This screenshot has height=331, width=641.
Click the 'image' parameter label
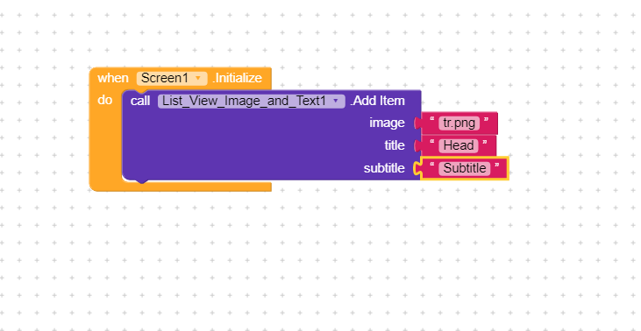pos(387,123)
